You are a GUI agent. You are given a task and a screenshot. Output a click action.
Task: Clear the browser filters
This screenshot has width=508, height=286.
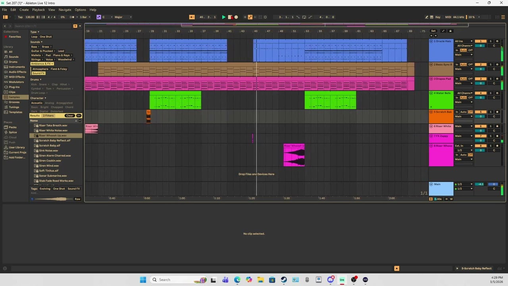[69, 116]
